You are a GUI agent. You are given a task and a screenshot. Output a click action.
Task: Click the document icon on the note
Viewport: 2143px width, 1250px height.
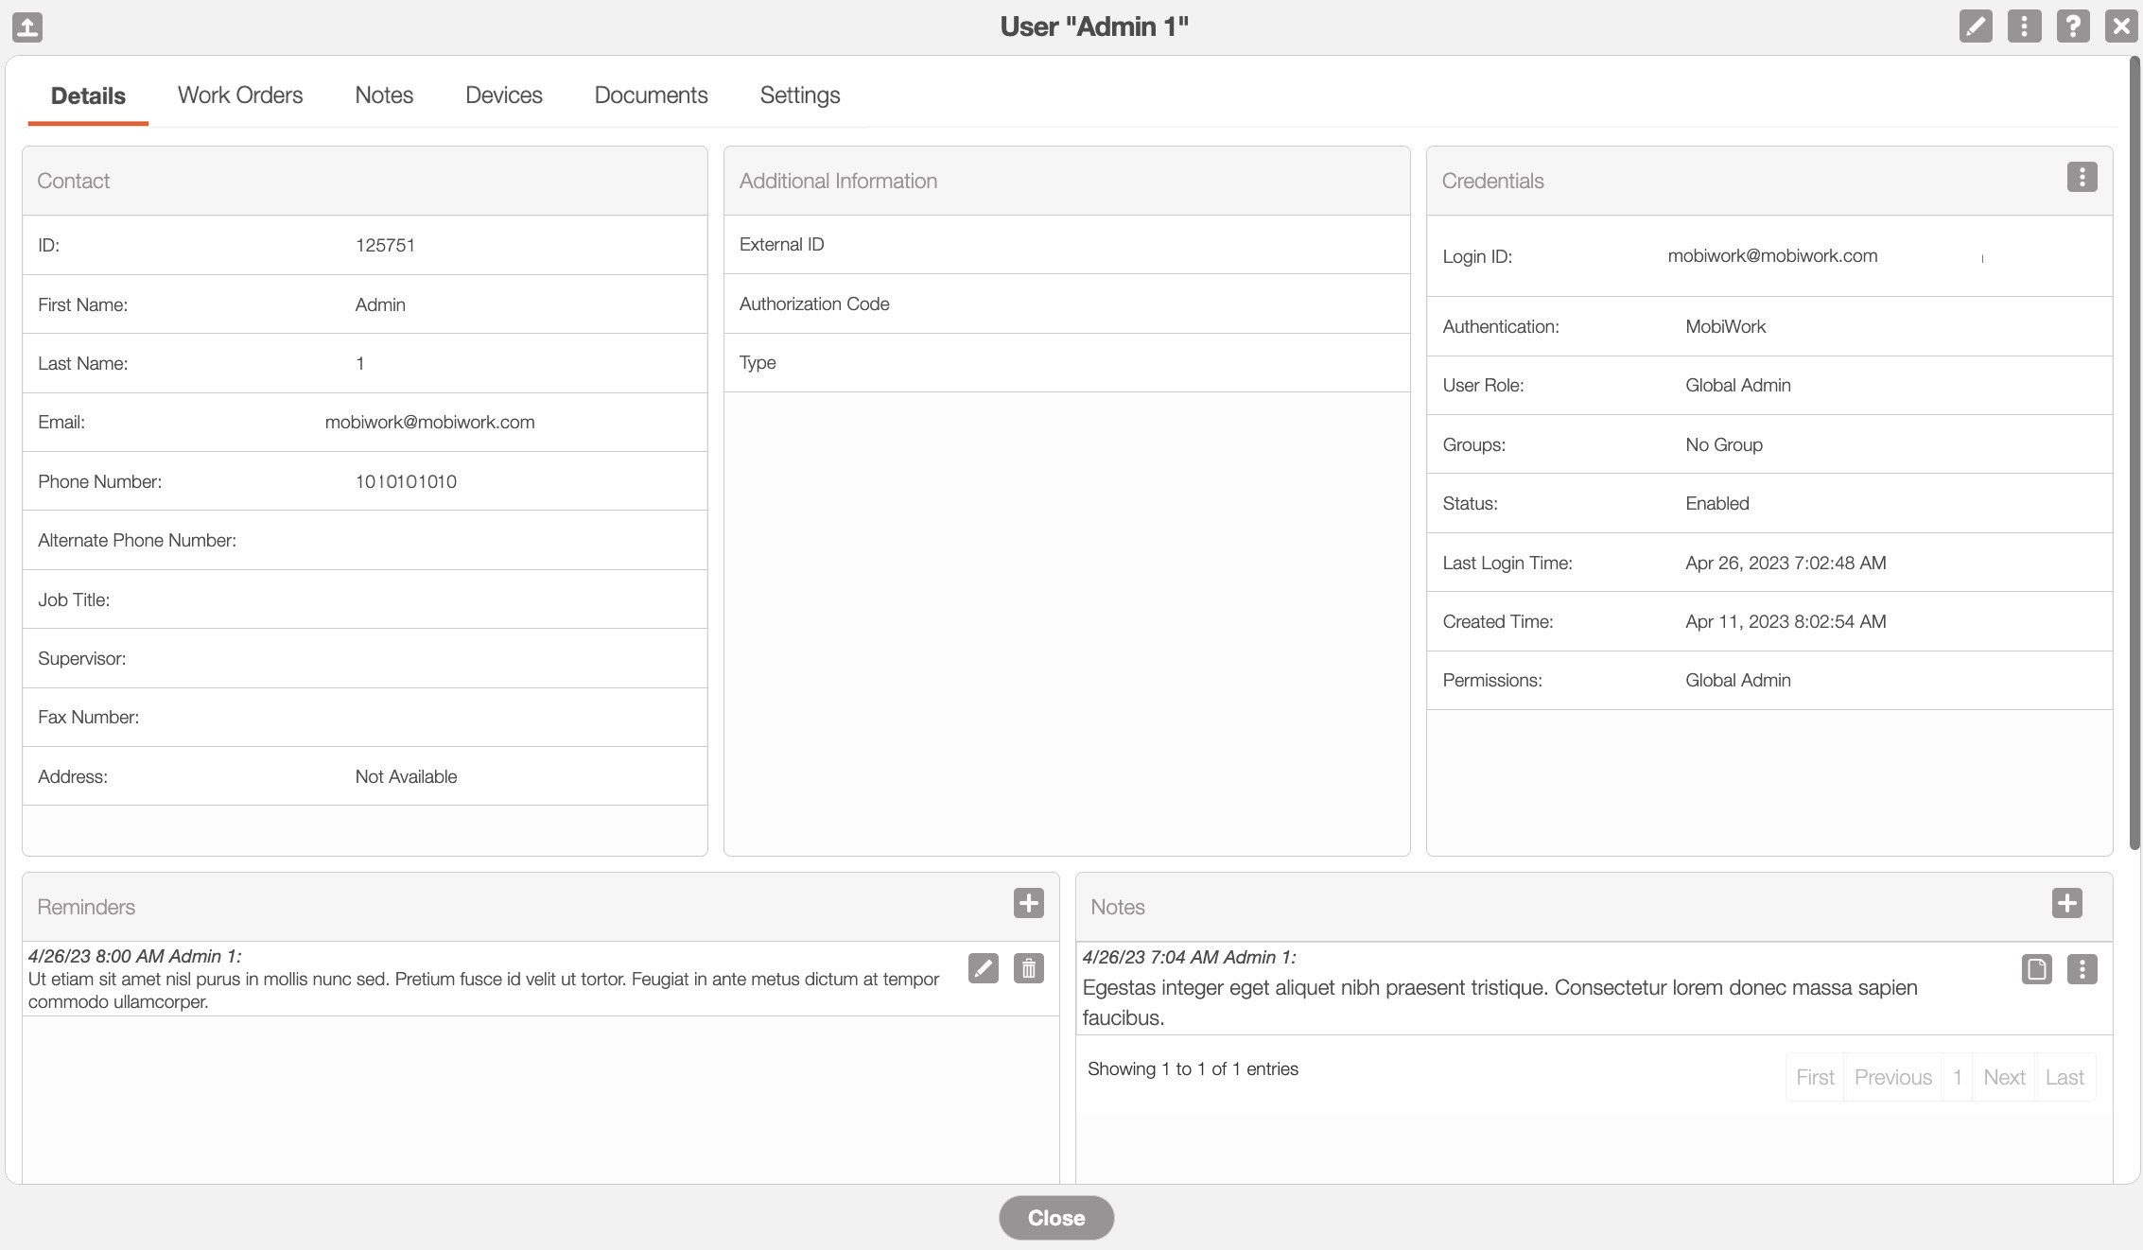[2036, 969]
